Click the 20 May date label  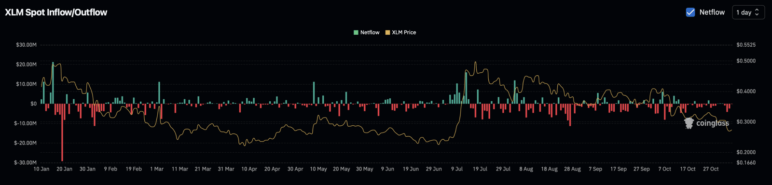342,169
